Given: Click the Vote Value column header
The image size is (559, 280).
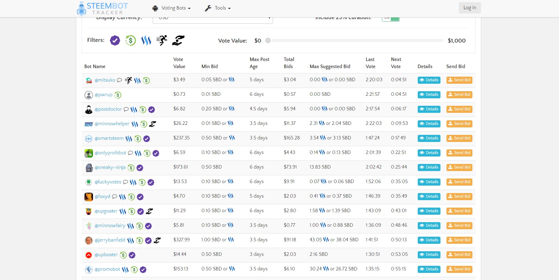Looking at the screenshot, I should pyautogui.click(x=179, y=63).
